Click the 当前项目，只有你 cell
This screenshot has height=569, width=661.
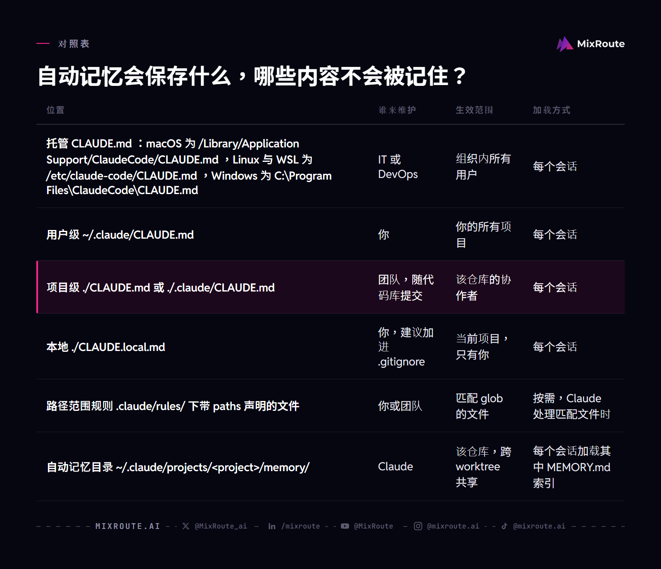click(x=482, y=347)
